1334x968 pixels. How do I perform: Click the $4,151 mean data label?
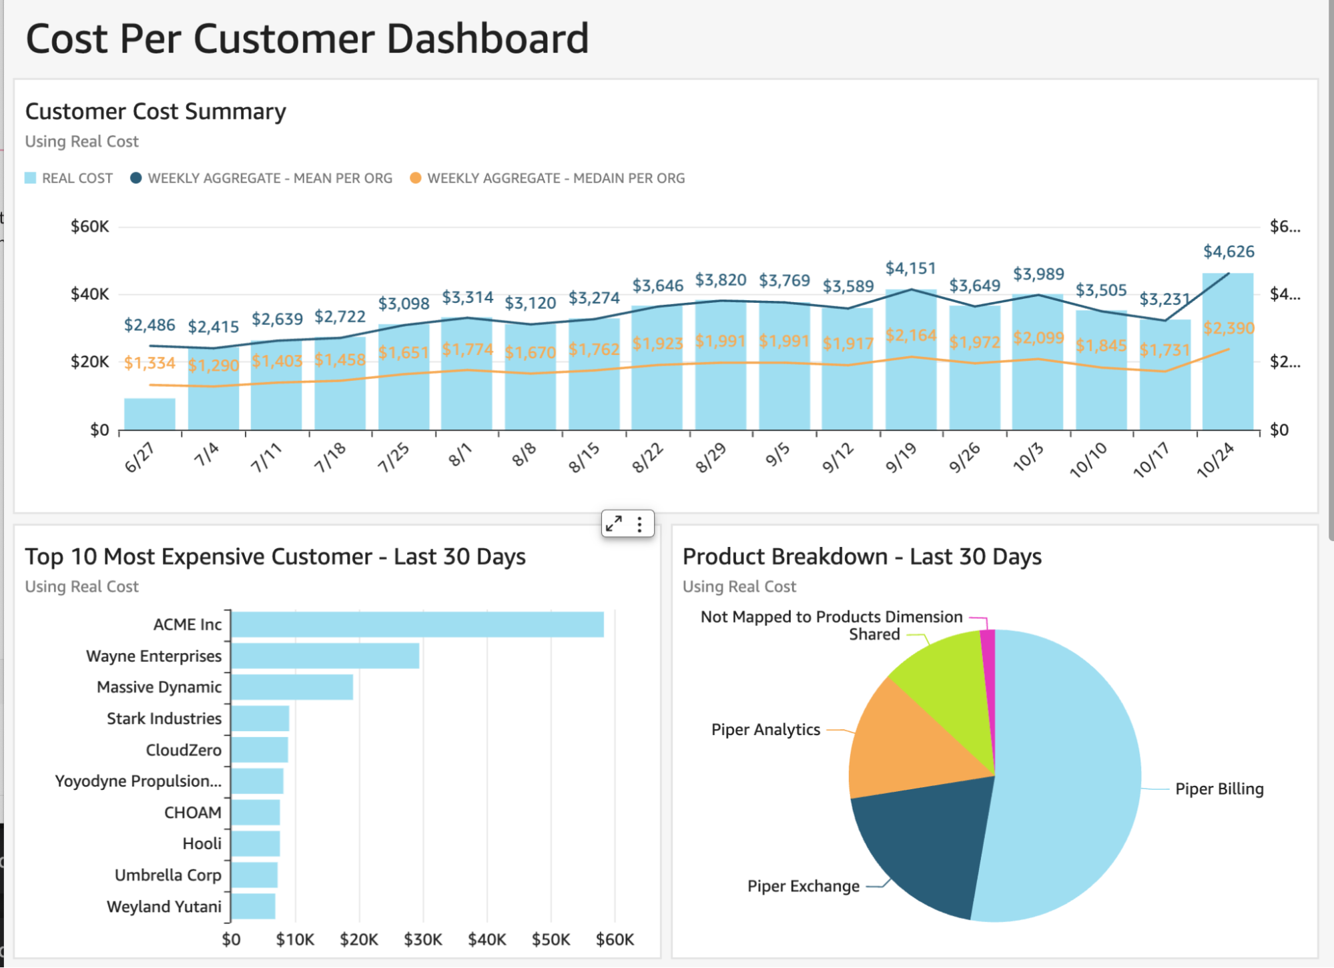point(910,268)
